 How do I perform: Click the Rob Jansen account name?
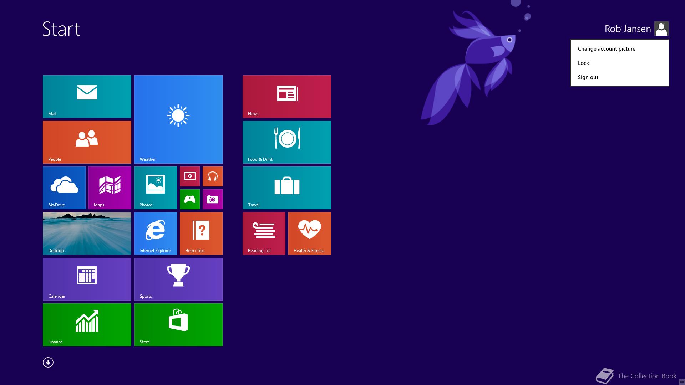click(627, 29)
